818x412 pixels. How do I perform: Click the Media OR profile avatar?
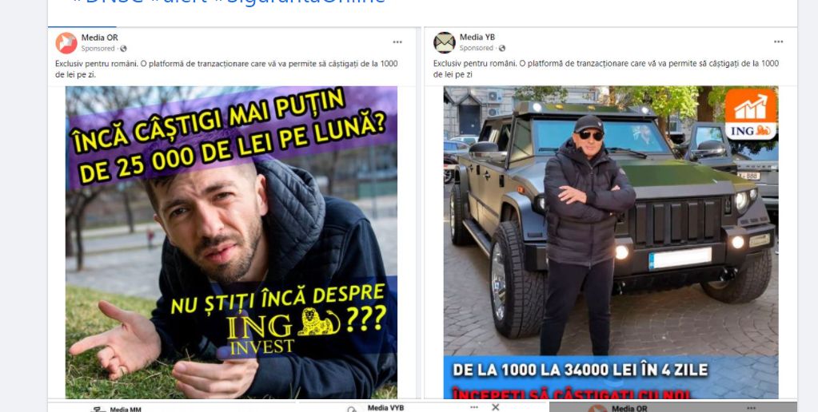point(66,42)
